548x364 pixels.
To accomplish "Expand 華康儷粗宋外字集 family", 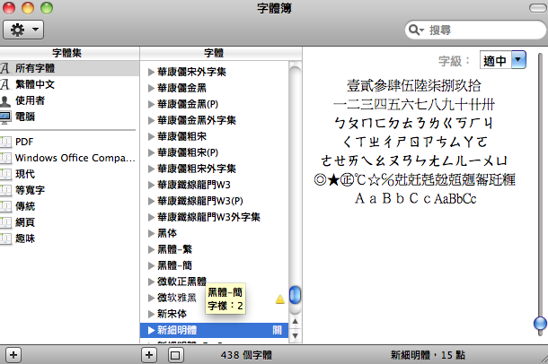I will click(x=151, y=169).
